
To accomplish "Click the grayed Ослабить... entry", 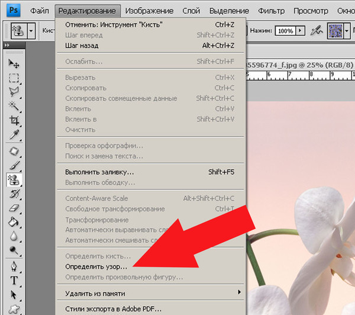I will point(150,62).
